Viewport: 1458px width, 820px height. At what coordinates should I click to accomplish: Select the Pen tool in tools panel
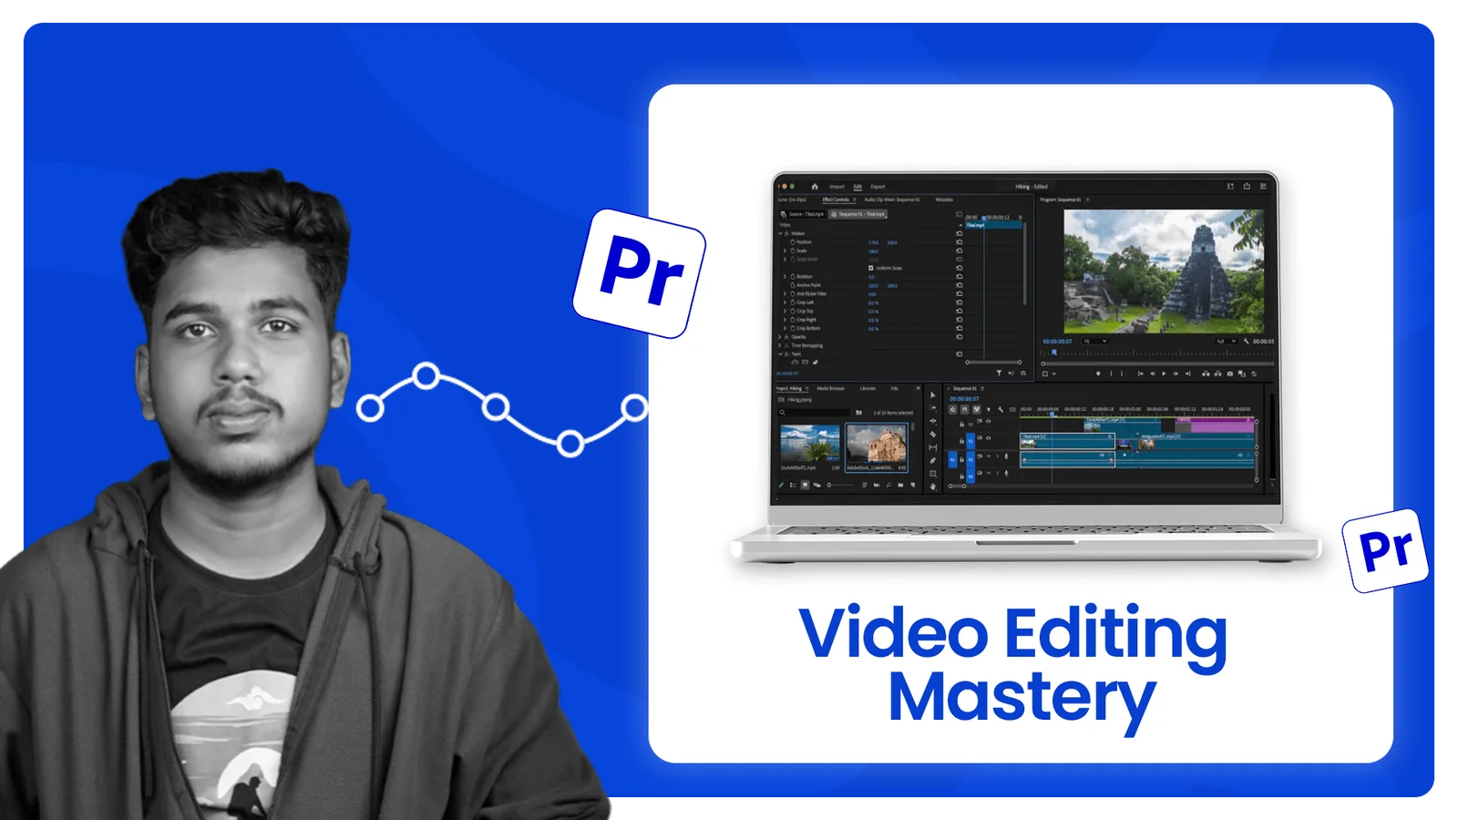click(x=933, y=460)
